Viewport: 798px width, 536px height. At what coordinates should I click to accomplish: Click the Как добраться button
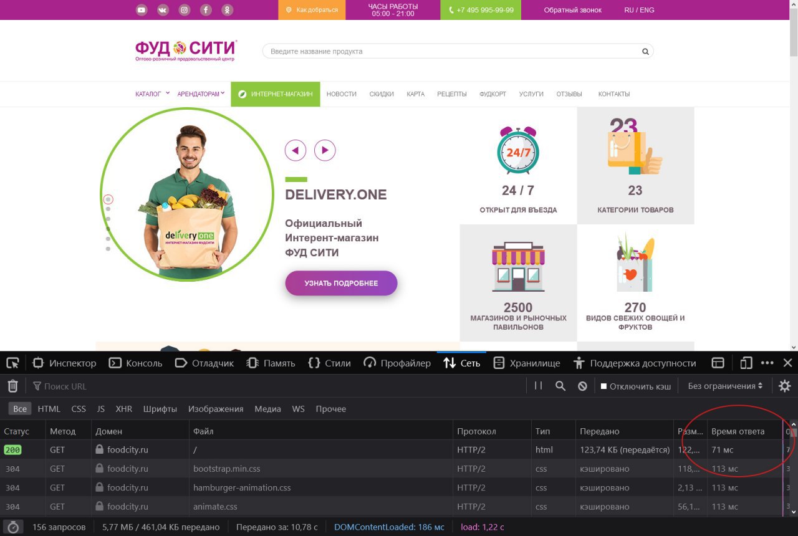312,10
